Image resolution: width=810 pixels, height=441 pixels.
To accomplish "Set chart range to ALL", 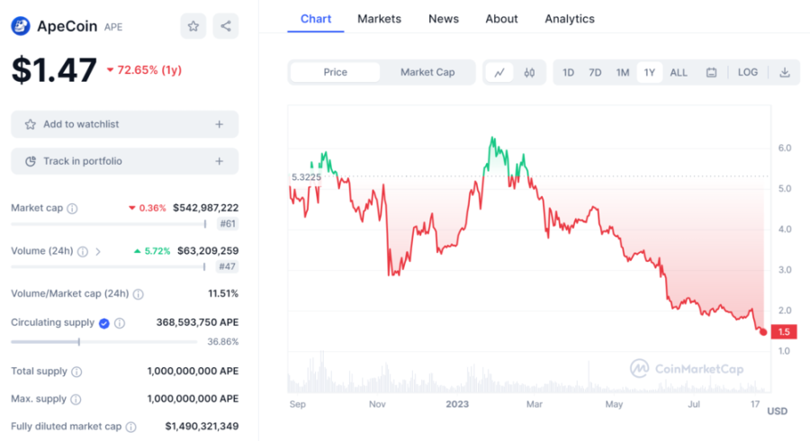I will click(x=679, y=72).
